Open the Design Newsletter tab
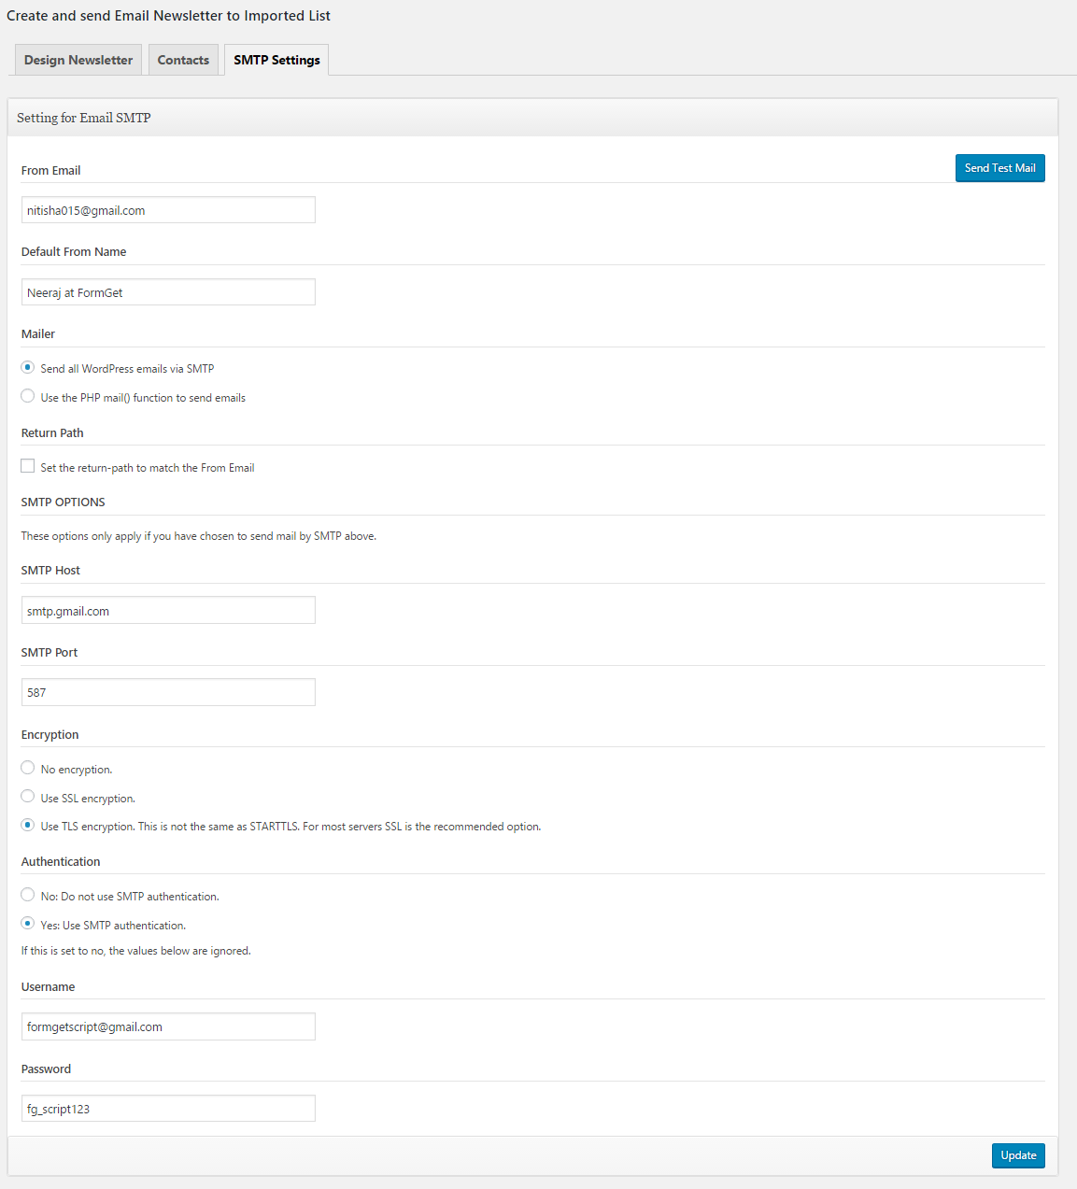Viewport: 1077px width, 1189px height. [x=78, y=60]
